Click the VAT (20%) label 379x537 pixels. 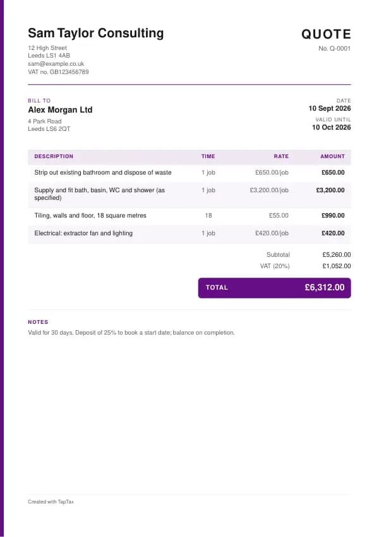point(275,266)
